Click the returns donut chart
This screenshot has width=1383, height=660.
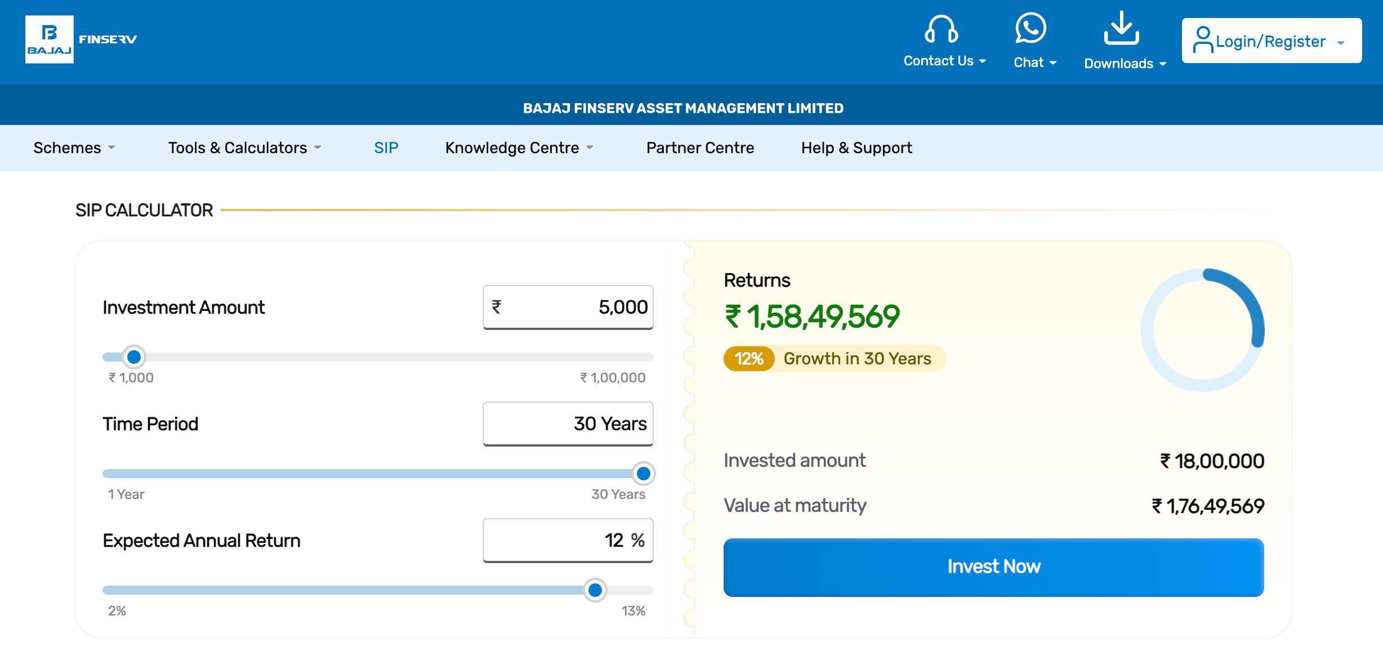(1202, 330)
